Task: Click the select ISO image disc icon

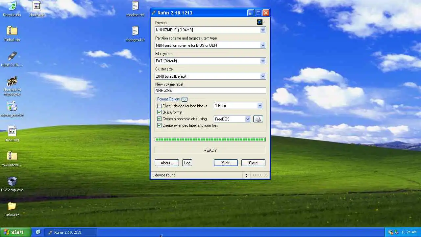Action: [x=258, y=119]
